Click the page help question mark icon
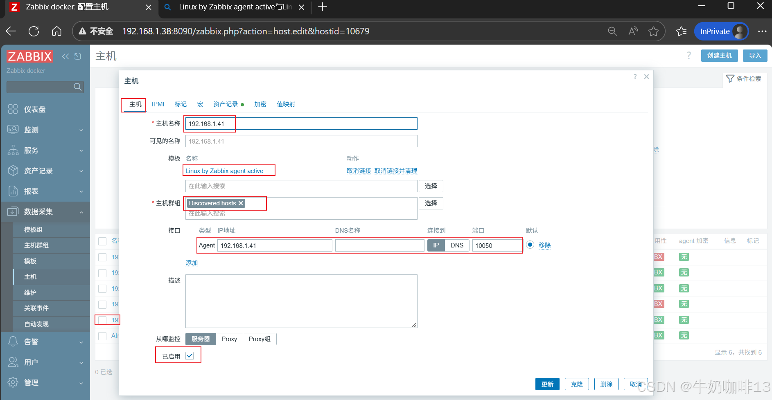 tap(689, 56)
